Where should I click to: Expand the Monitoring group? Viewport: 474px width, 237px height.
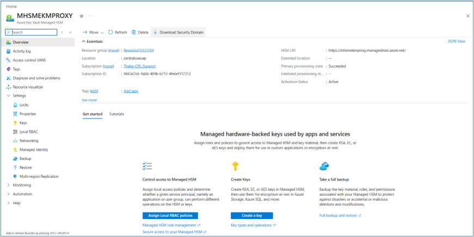pyautogui.click(x=9, y=185)
